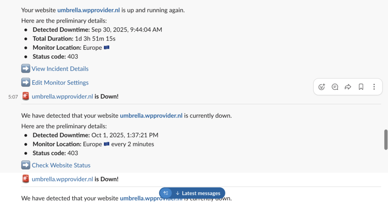This screenshot has height=202, width=388.
Task: Bookmark the message for later
Action: click(x=361, y=87)
